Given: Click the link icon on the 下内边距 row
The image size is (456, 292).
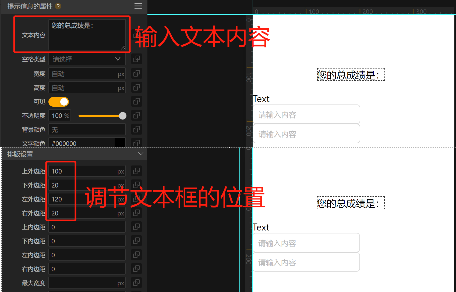Looking at the screenshot, I should coord(136,241).
